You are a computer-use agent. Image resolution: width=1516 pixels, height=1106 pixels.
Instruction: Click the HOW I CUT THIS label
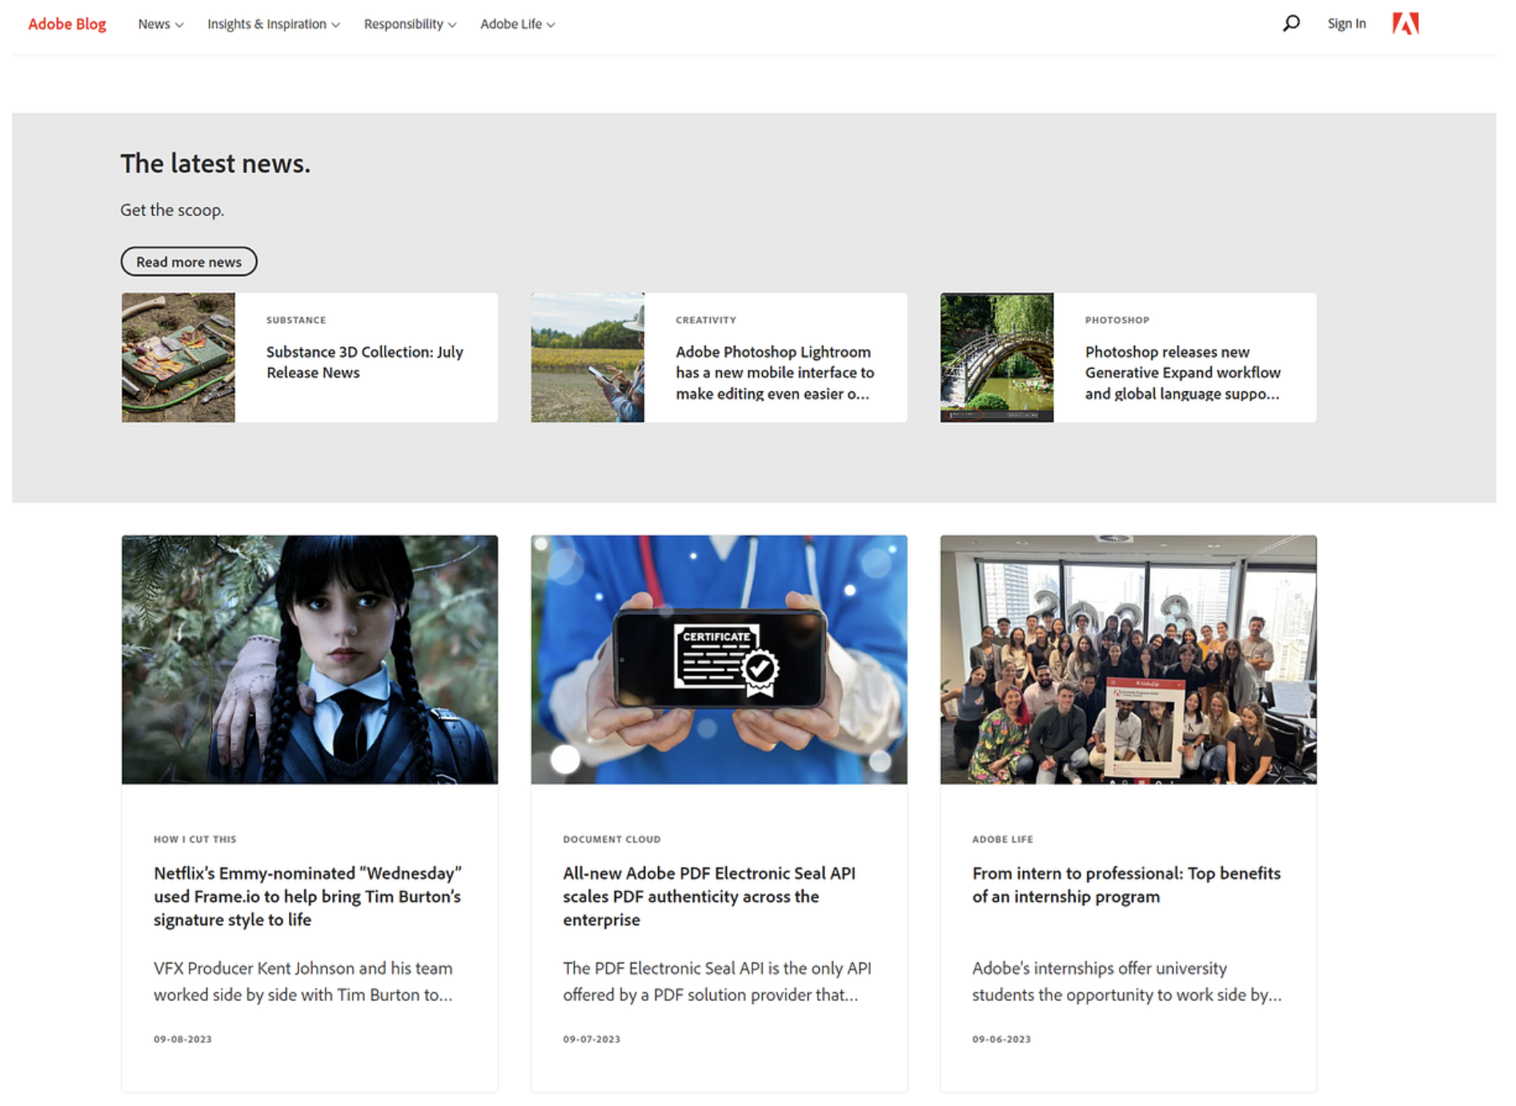click(x=195, y=839)
